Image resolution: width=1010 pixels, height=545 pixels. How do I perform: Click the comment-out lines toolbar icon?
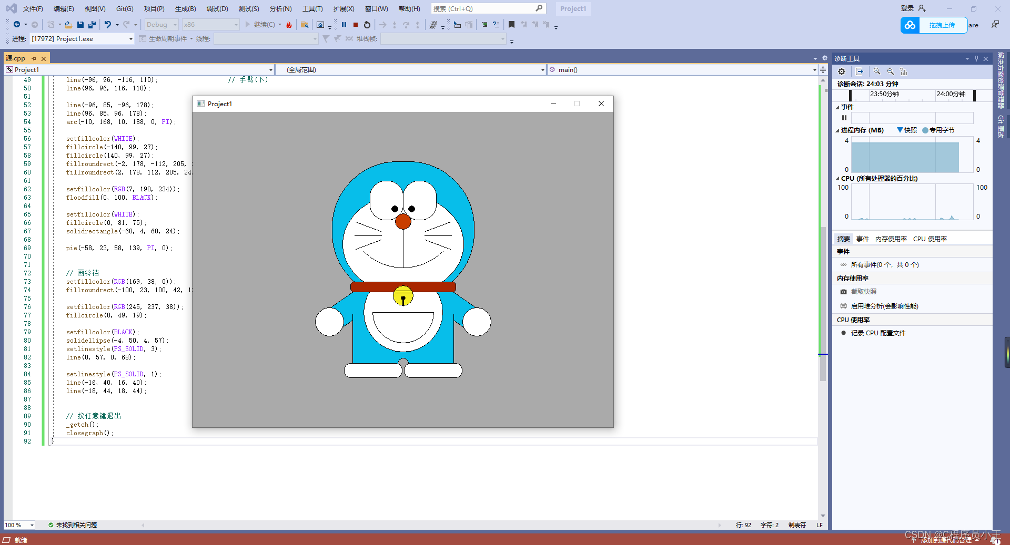tap(484, 24)
